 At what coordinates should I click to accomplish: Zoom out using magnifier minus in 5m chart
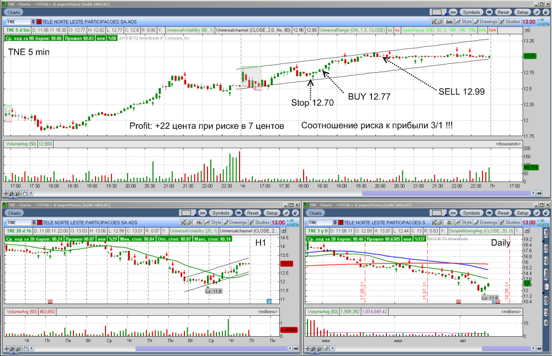18,193
